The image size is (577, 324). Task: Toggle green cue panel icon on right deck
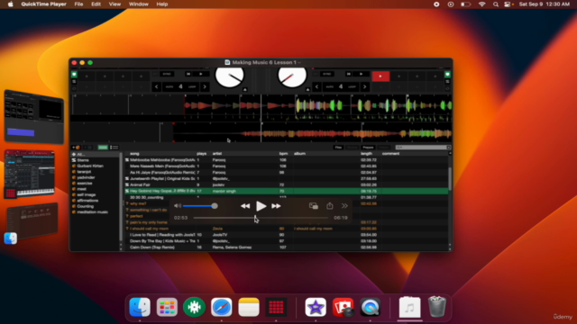pyautogui.click(x=447, y=74)
